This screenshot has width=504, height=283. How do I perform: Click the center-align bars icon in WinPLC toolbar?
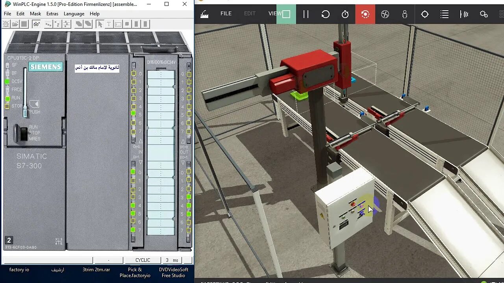pos(67,24)
